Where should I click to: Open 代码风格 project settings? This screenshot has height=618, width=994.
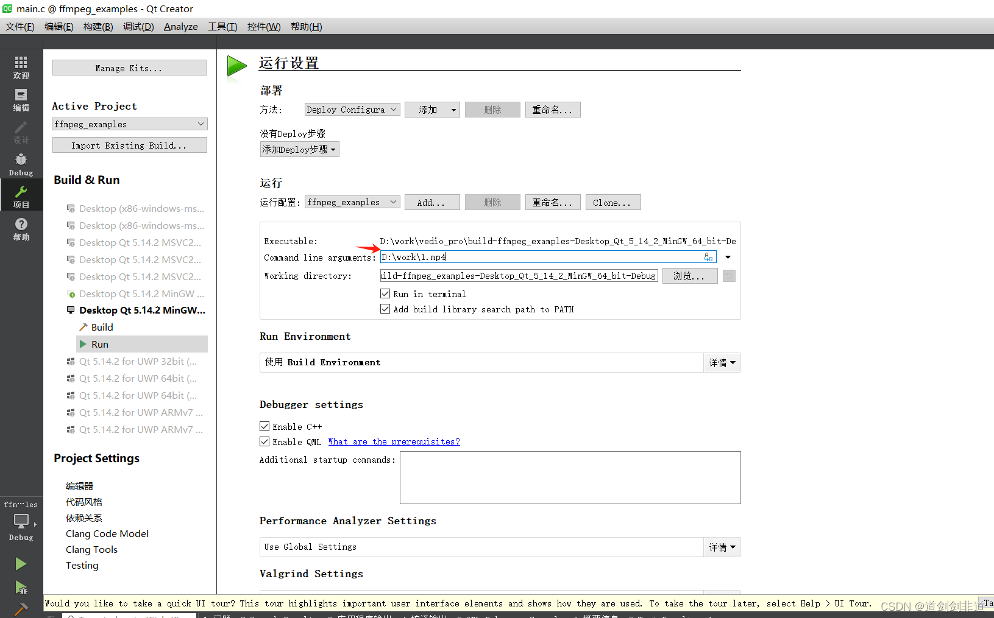coord(84,502)
